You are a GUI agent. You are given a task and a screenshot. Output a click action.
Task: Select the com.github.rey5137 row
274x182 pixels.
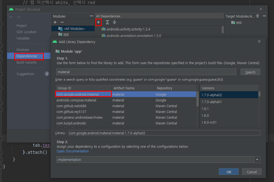click(126, 112)
